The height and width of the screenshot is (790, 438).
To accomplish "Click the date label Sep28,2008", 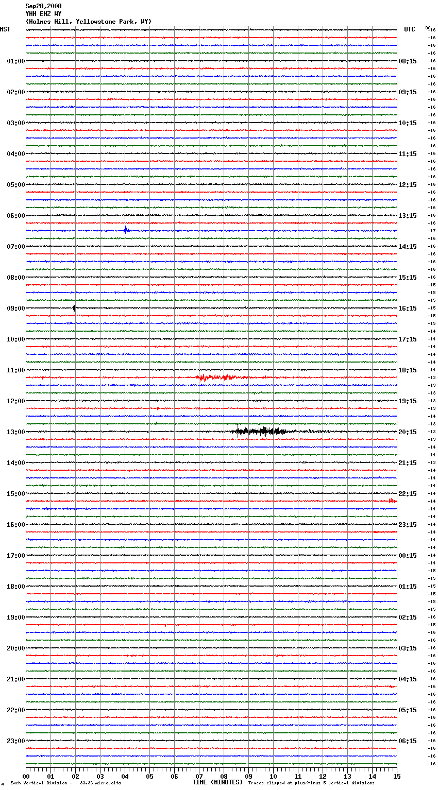I will (43, 6).
